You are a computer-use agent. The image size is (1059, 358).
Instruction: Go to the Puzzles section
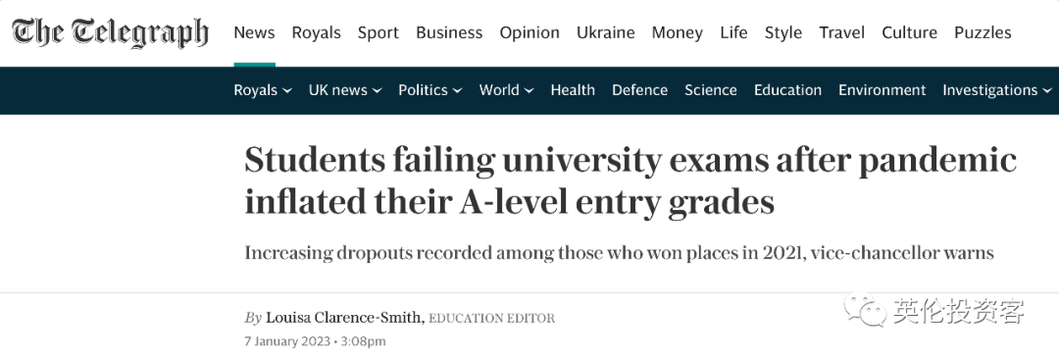pyautogui.click(x=983, y=32)
